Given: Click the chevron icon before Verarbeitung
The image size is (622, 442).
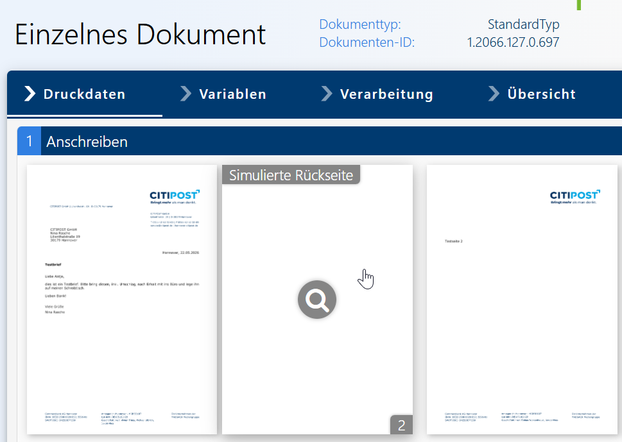Looking at the screenshot, I should pyautogui.click(x=327, y=94).
